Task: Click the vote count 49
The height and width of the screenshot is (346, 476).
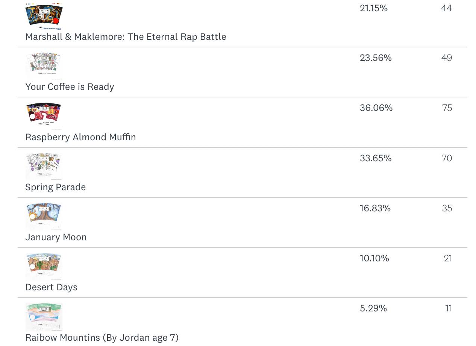Action: [x=447, y=58]
